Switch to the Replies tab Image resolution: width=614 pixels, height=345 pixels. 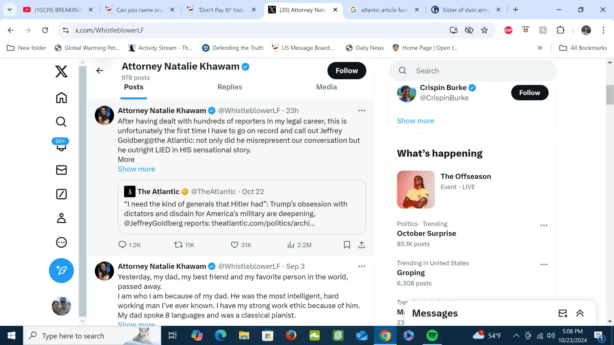coord(229,87)
